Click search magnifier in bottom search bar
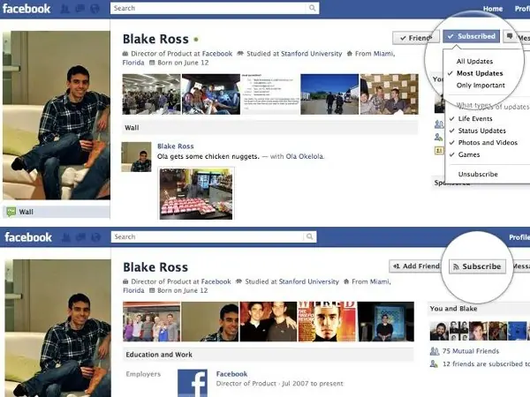The width and height of the screenshot is (530, 397). (309, 236)
